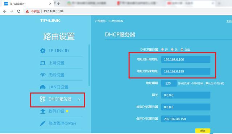Set DHCP服务器 radio to 关
Screen dimensions: 232x134
click(172, 50)
